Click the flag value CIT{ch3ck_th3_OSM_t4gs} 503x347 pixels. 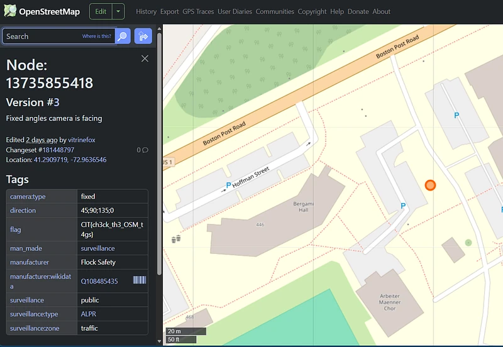coord(112,229)
